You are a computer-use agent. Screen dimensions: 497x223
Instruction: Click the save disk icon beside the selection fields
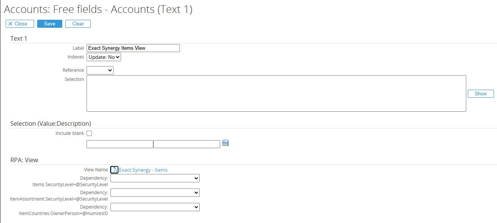coord(225,143)
